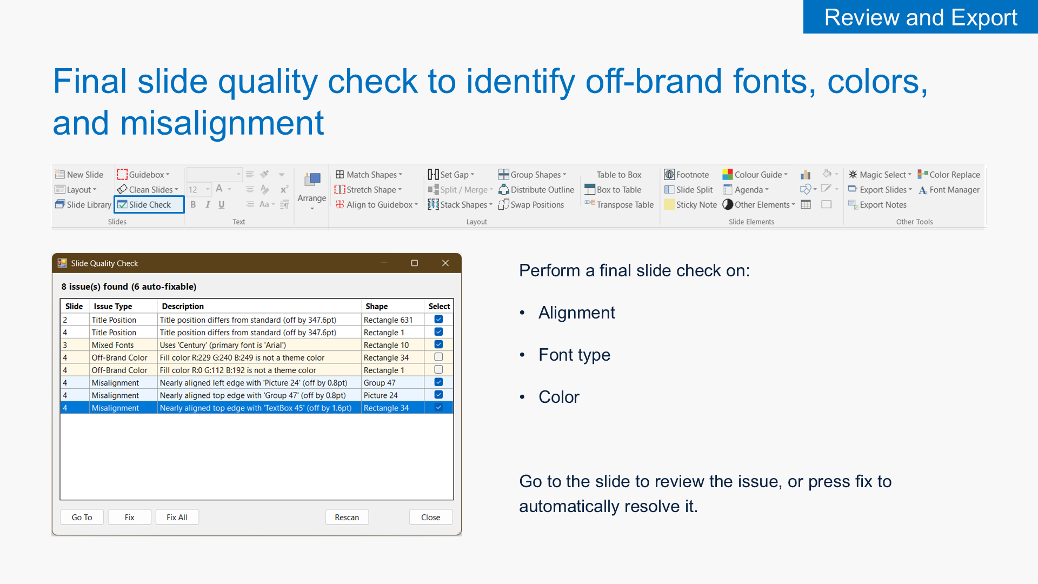
Task: Toggle underline text formatting
Action: pos(222,204)
